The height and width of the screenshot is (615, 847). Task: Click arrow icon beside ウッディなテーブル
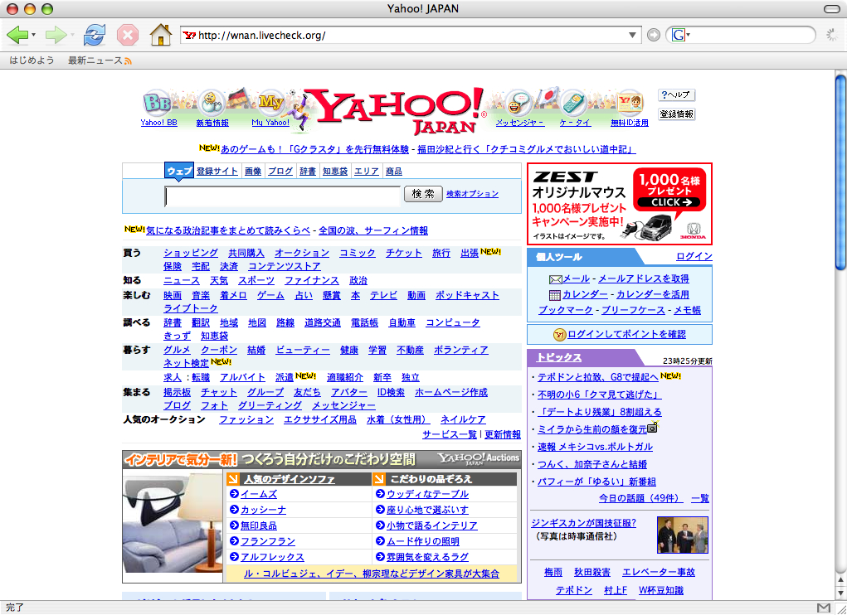(380, 494)
